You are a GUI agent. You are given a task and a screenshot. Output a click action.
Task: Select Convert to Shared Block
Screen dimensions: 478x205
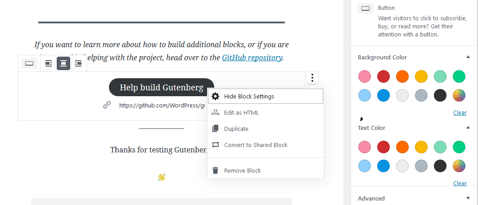(265, 145)
